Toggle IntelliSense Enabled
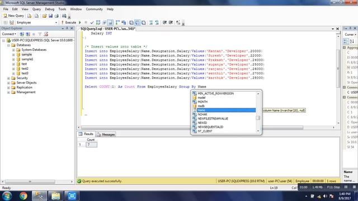Image resolution: width=358 pixels, height=201 pixels. click(x=110, y=22)
